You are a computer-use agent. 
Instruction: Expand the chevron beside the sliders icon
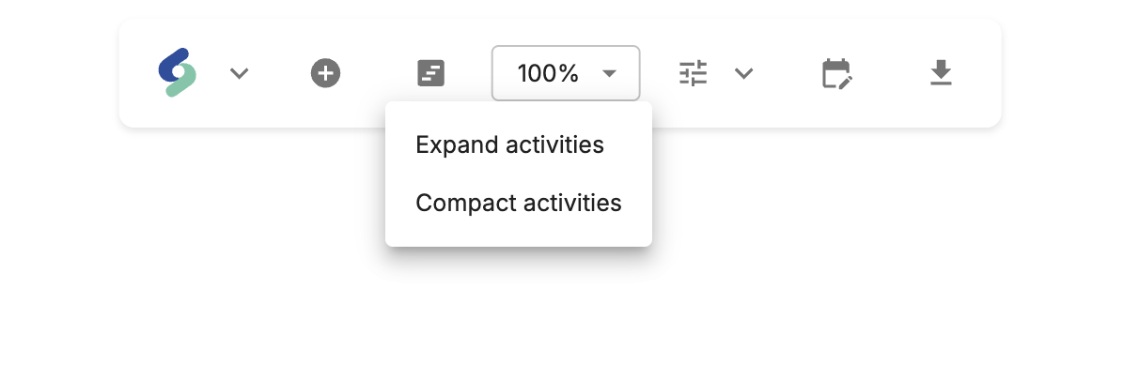743,73
